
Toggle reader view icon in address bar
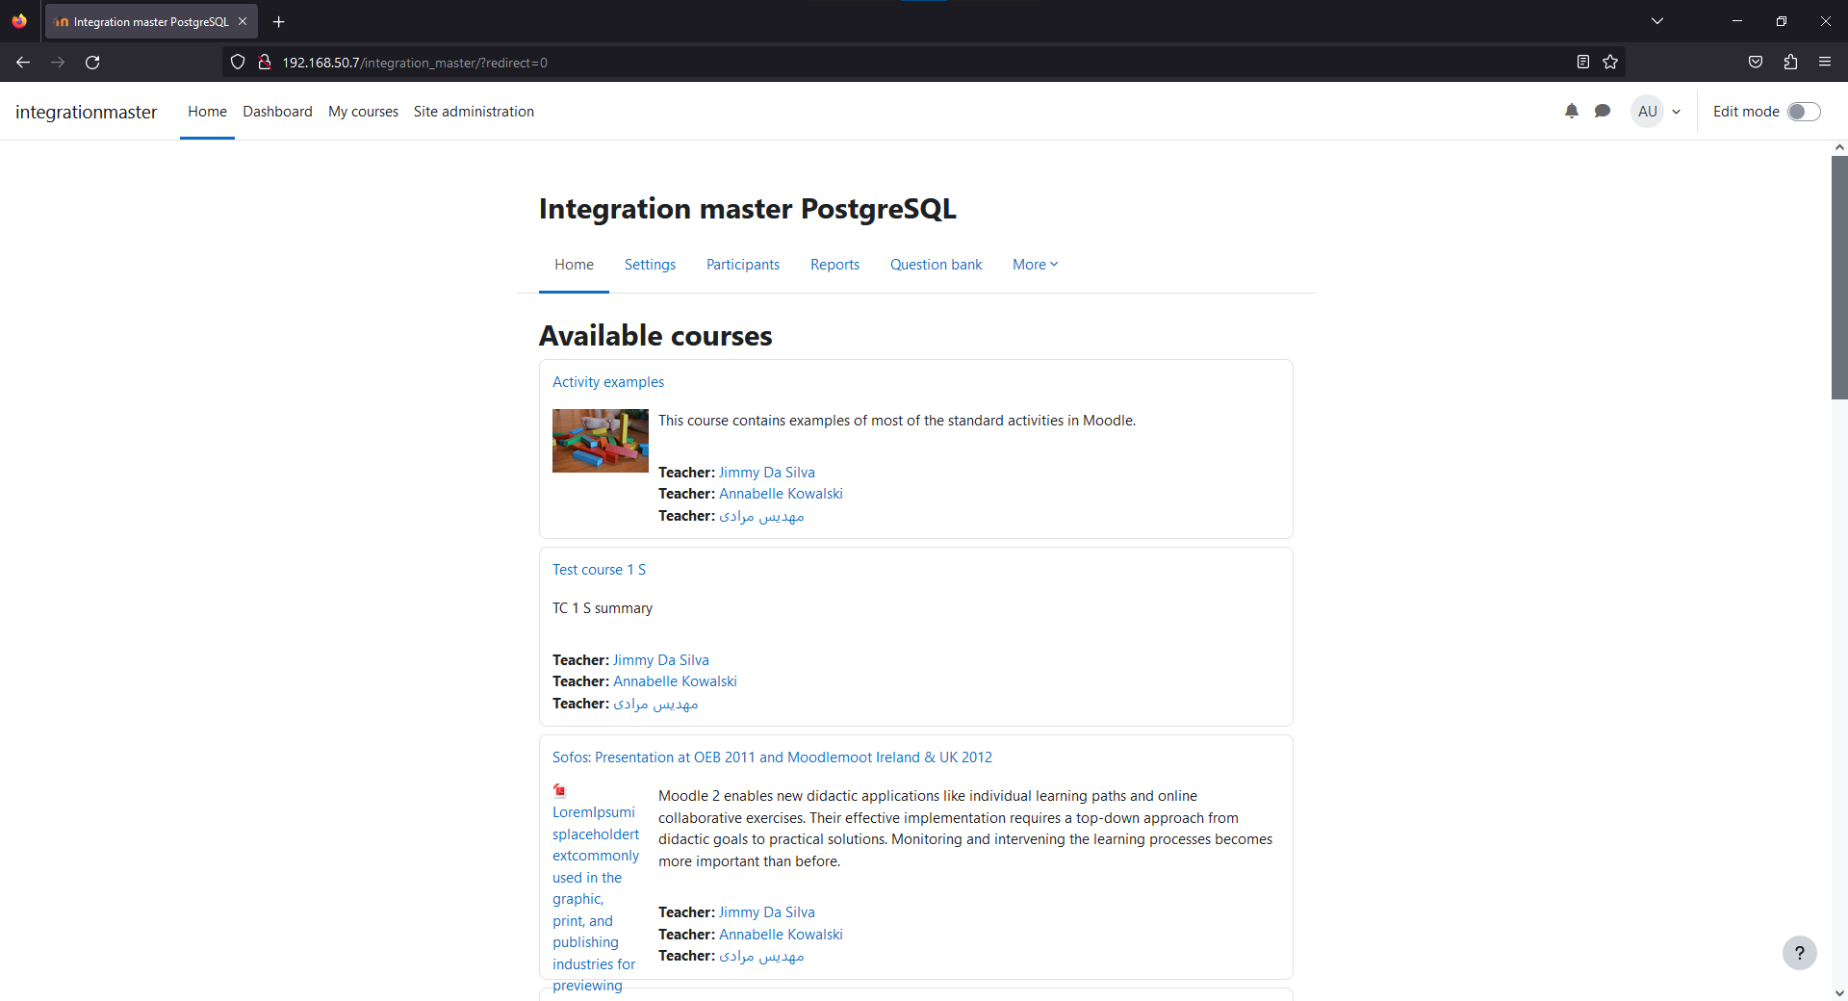pos(1583,63)
